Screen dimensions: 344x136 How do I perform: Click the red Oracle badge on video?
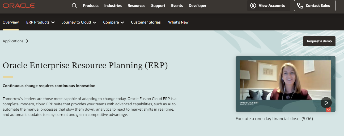[328, 110]
